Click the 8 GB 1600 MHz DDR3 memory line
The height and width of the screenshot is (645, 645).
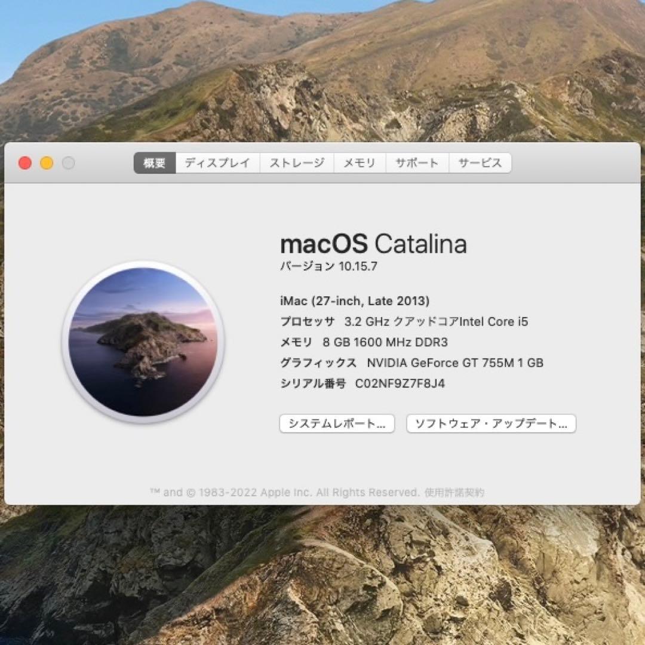pyautogui.click(x=364, y=342)
